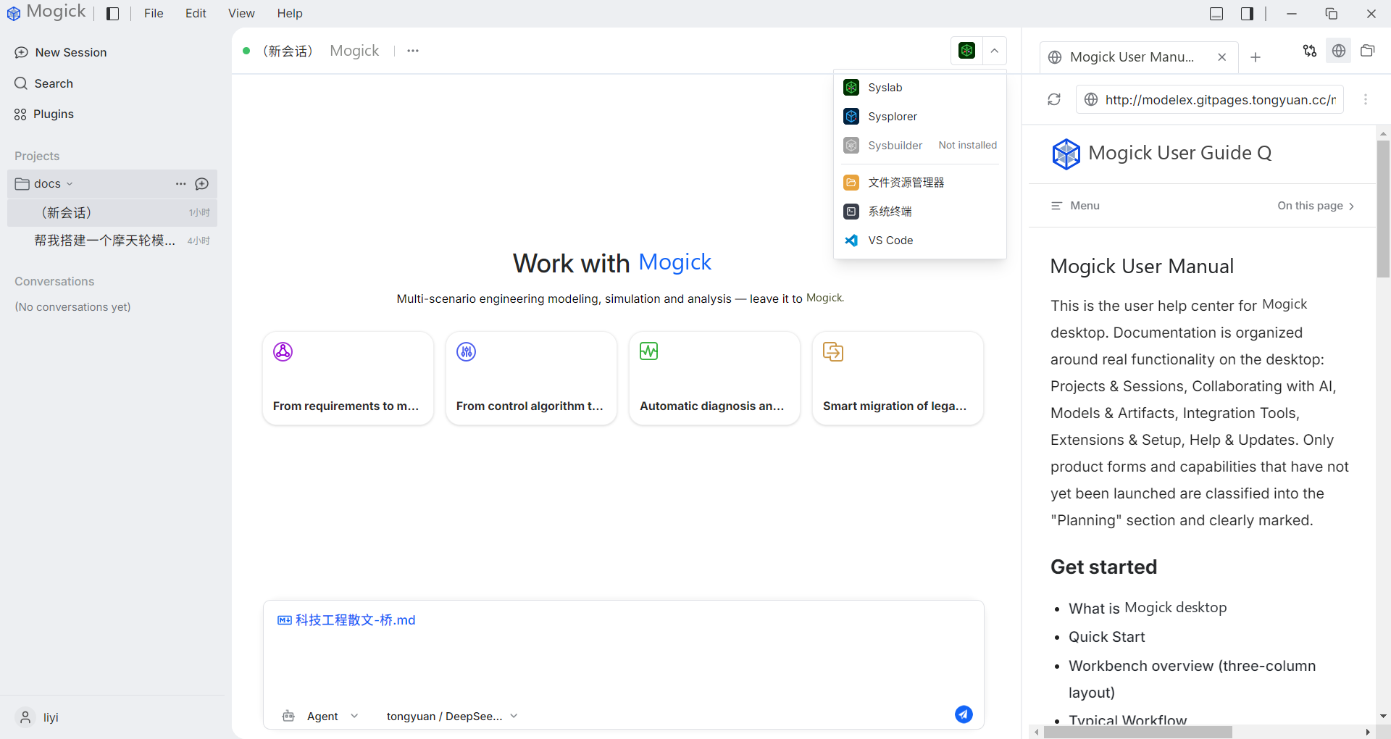Screen dimensions: 1391x739
Task: Open the Edit menu
Action: click(x=196, y=13)
